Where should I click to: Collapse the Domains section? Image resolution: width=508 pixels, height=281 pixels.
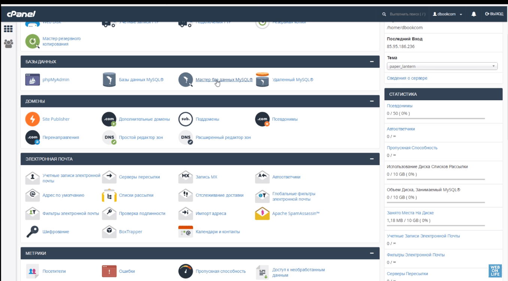372,101
